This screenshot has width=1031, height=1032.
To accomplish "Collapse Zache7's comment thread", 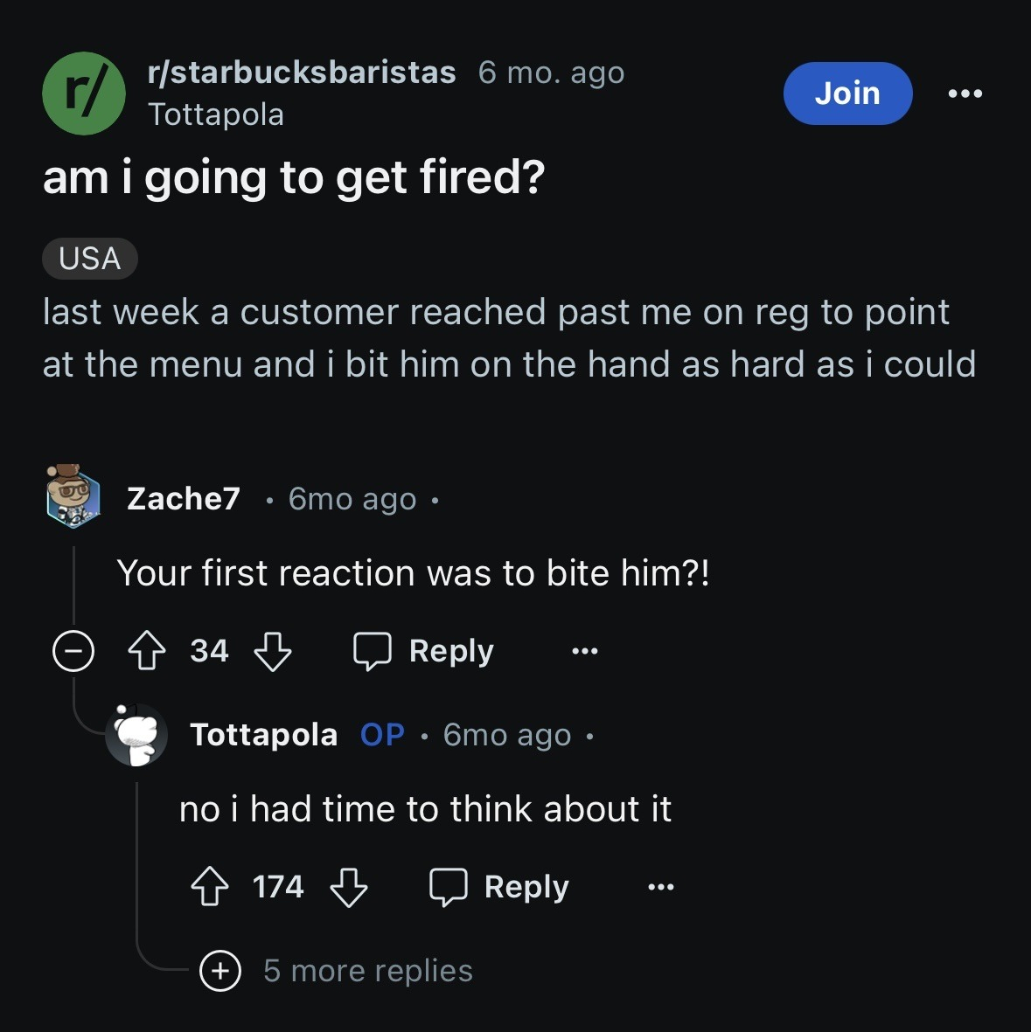I will pos(73,651).
